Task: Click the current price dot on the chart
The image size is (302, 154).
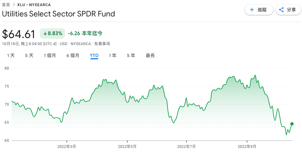Action: (292, 124)
